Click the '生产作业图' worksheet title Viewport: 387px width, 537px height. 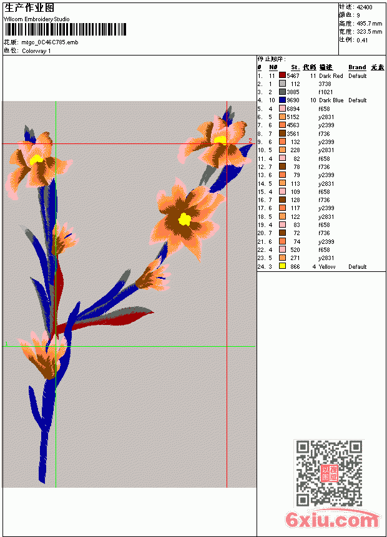click(x=29, y=8)
